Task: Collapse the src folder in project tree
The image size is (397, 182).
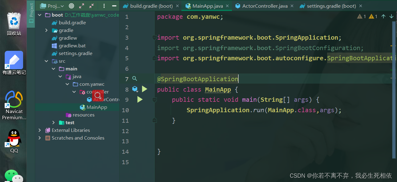Action: [x=46, y=61]
